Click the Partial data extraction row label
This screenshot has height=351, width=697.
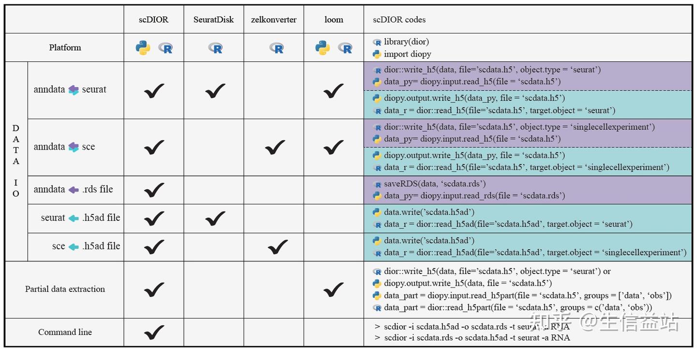click(65, 289)
